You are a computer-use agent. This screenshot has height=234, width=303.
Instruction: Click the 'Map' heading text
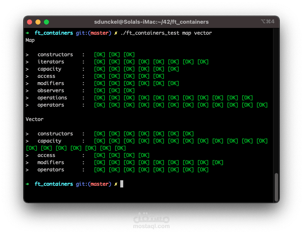30,40
